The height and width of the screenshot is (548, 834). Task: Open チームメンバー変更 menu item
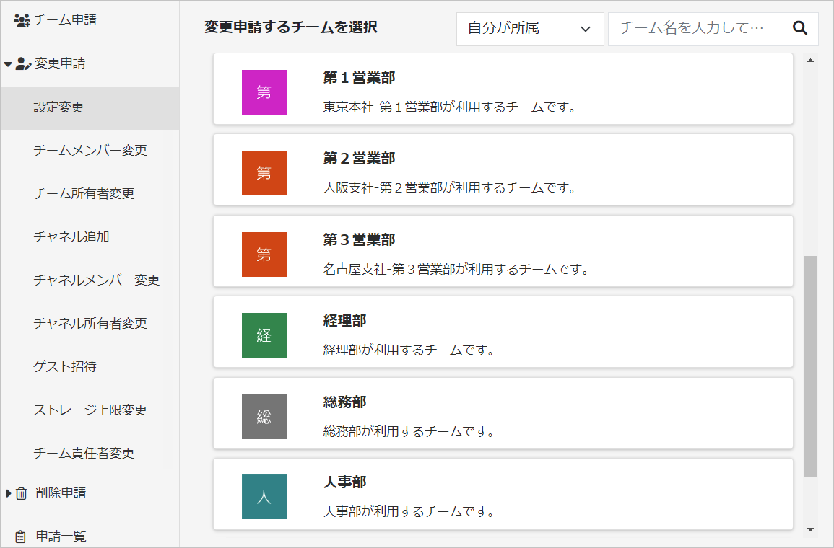(x=90, y=150)
